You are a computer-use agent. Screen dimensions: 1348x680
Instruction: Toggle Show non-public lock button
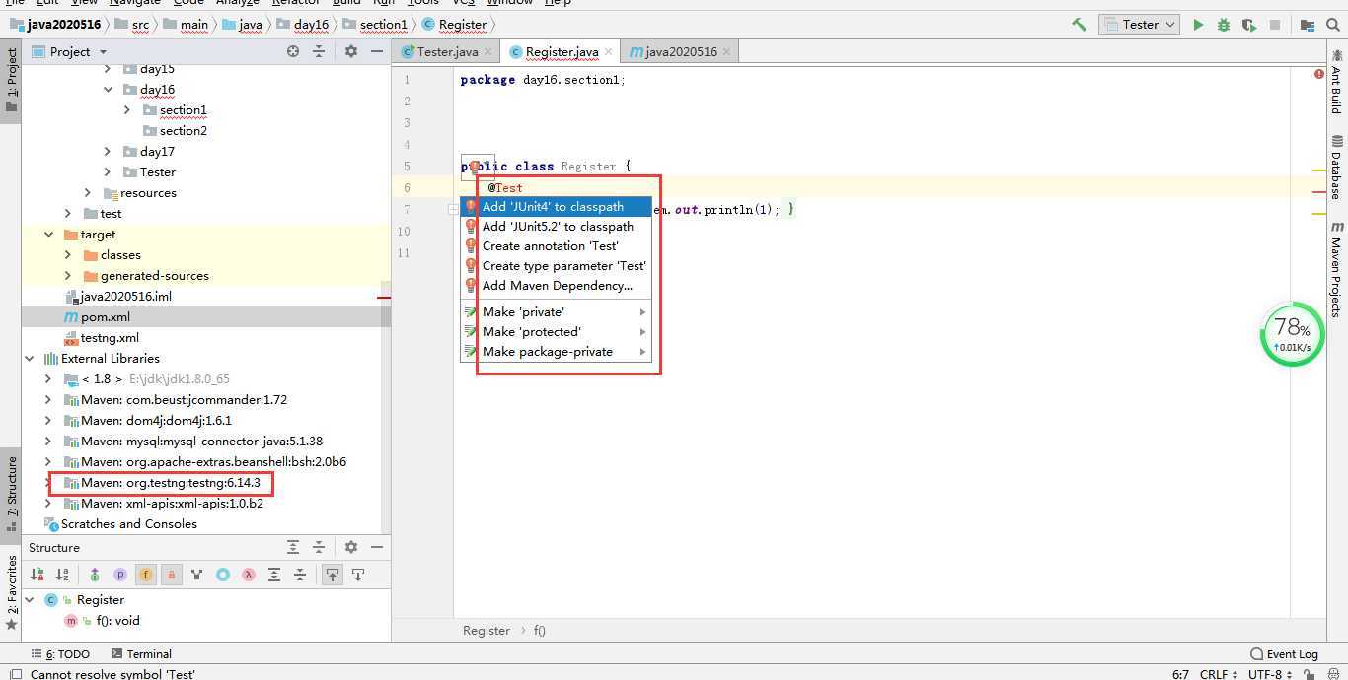(x=172, y=575)
